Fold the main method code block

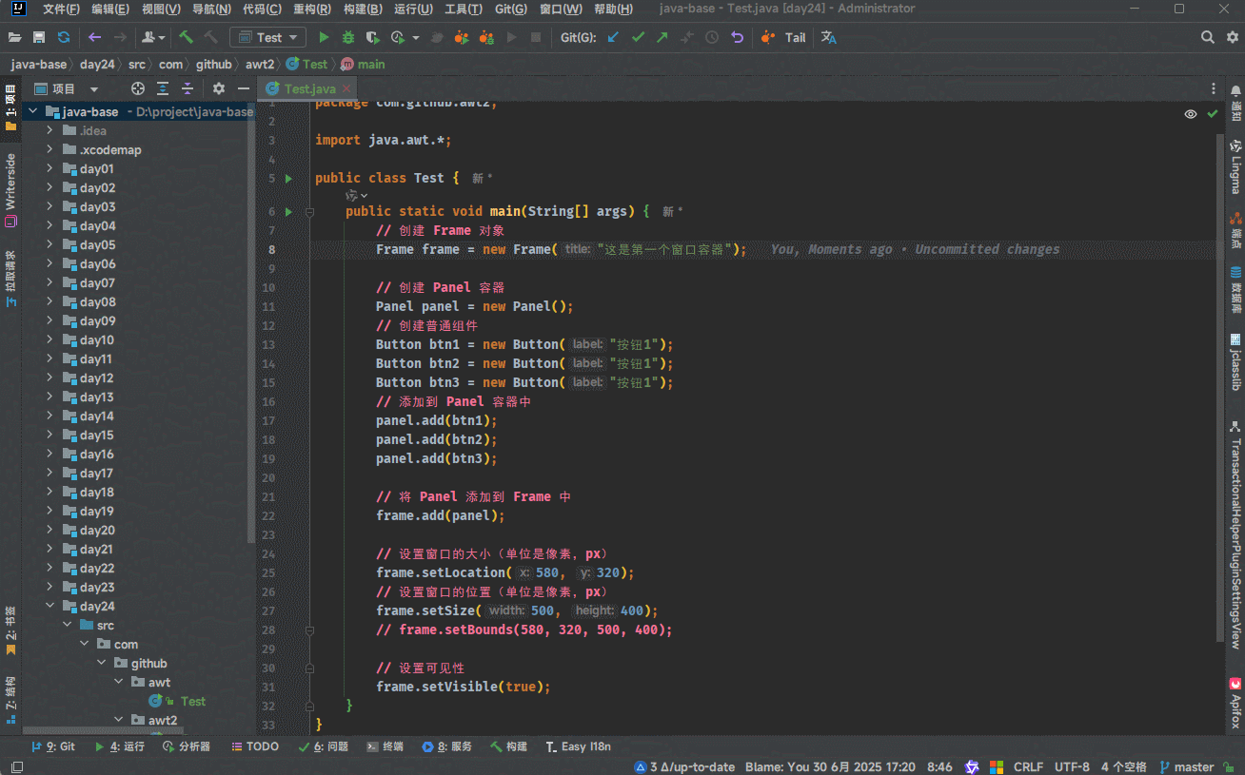click(309, 212)
